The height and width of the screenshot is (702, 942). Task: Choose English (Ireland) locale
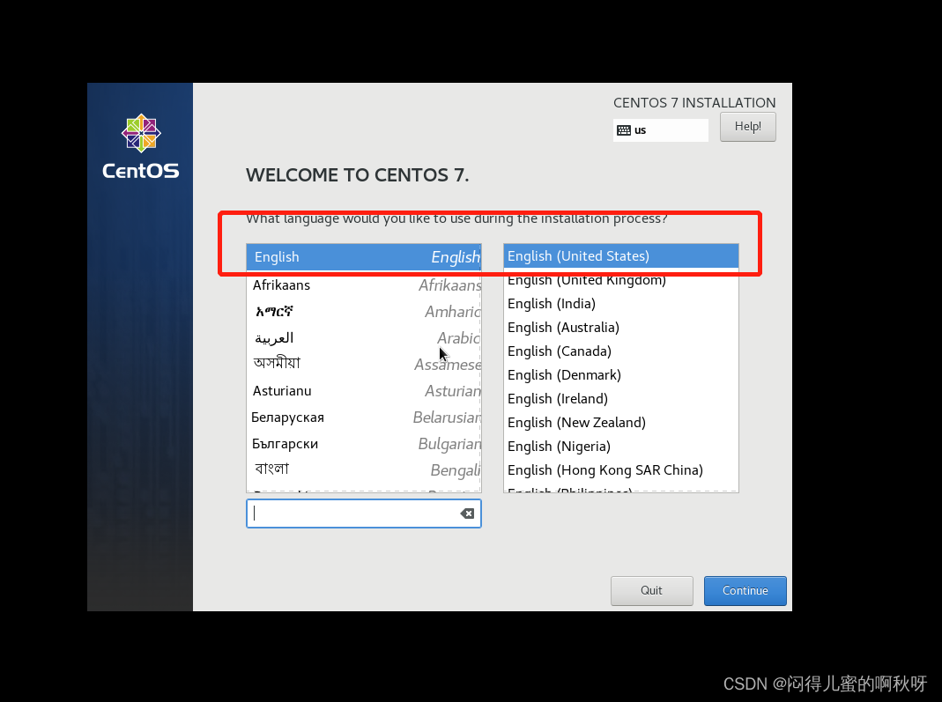[621, 399]
